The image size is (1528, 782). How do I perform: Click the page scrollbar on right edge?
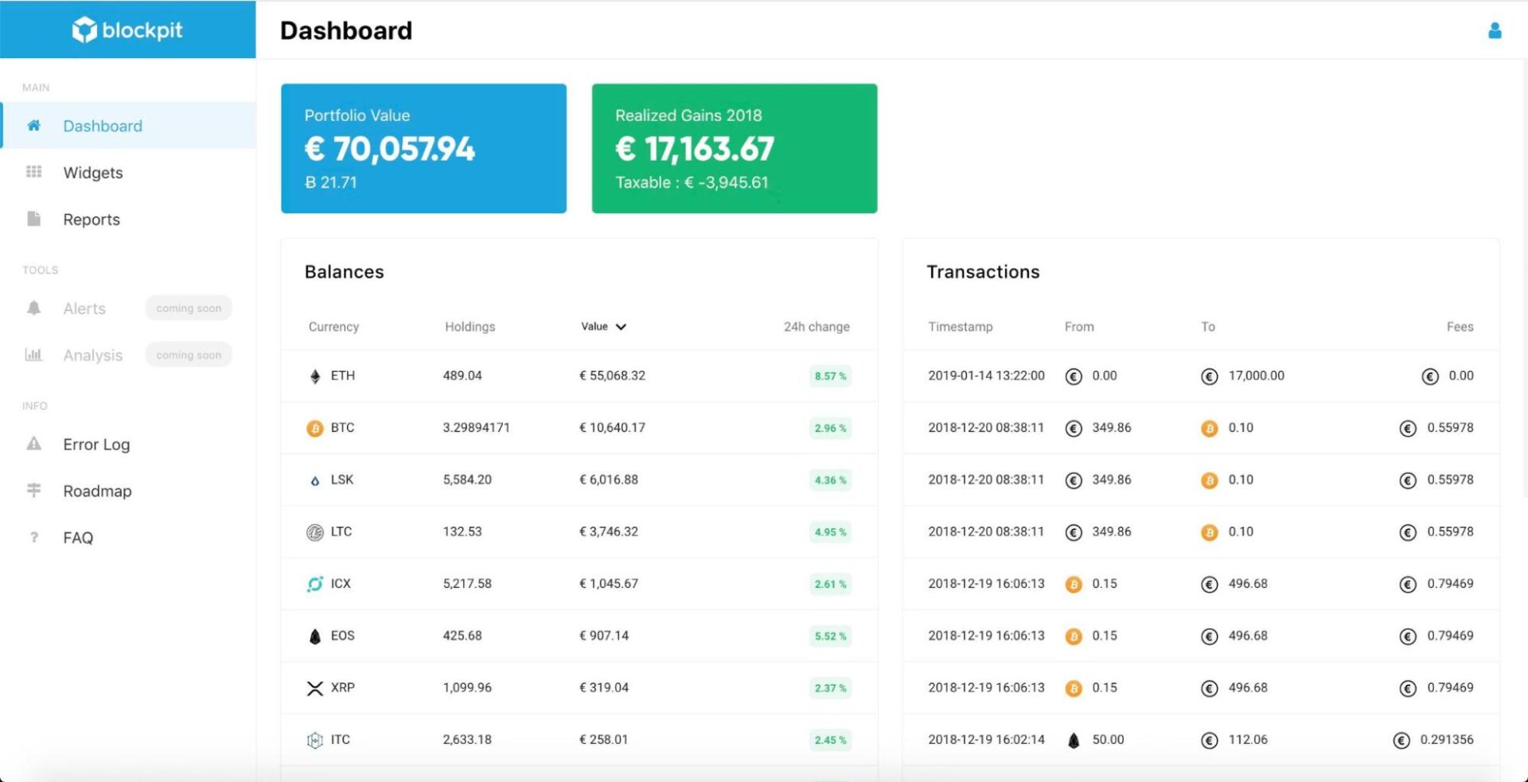pos(1523,278)
